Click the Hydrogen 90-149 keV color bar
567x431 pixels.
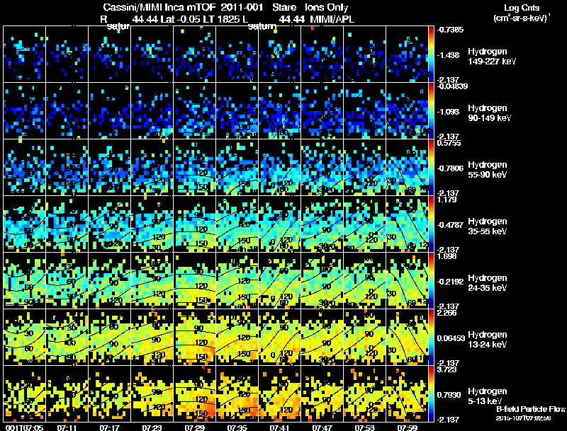431,110
